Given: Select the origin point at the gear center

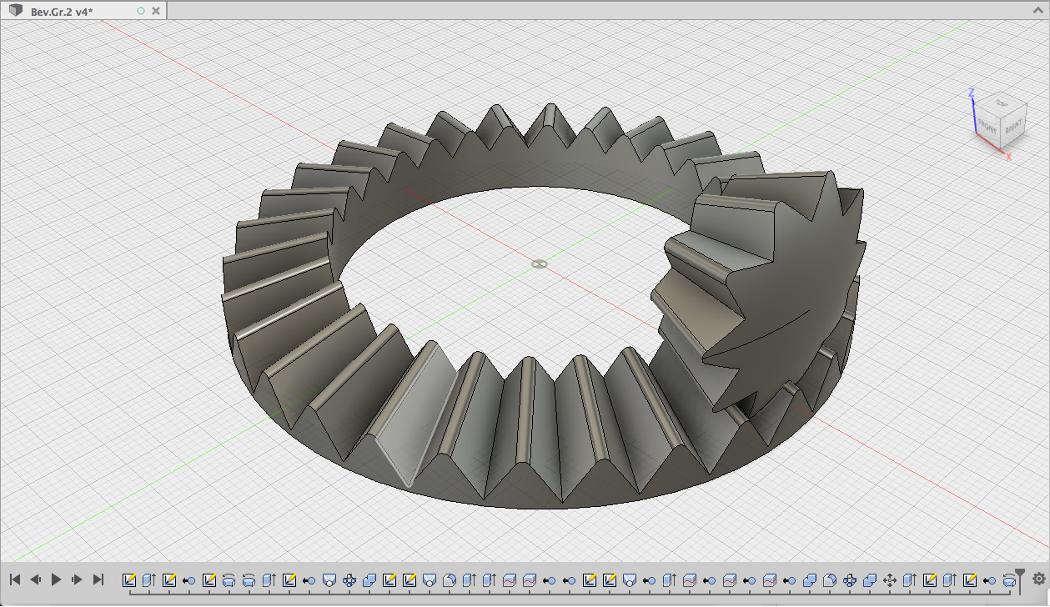Looking at the screenshot, I should [540, 263].
